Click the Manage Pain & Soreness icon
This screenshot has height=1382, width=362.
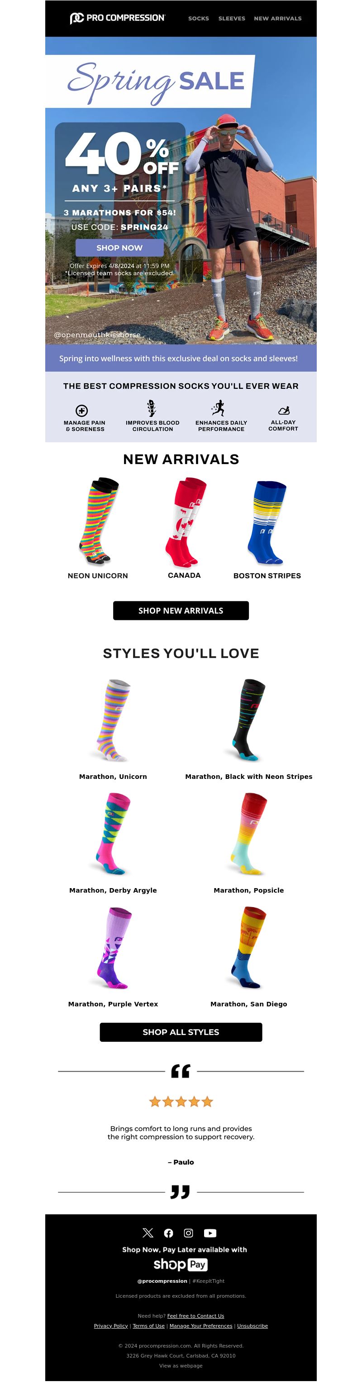pos(81,411)
